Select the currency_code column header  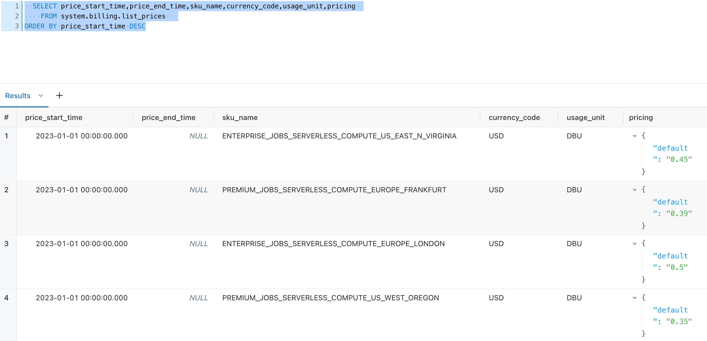514,117
